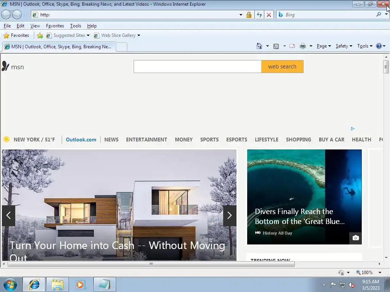Open Windows Explorer folder taskbar icon
The width and height of the screenshot is (390, 292).
coord(58,284)
